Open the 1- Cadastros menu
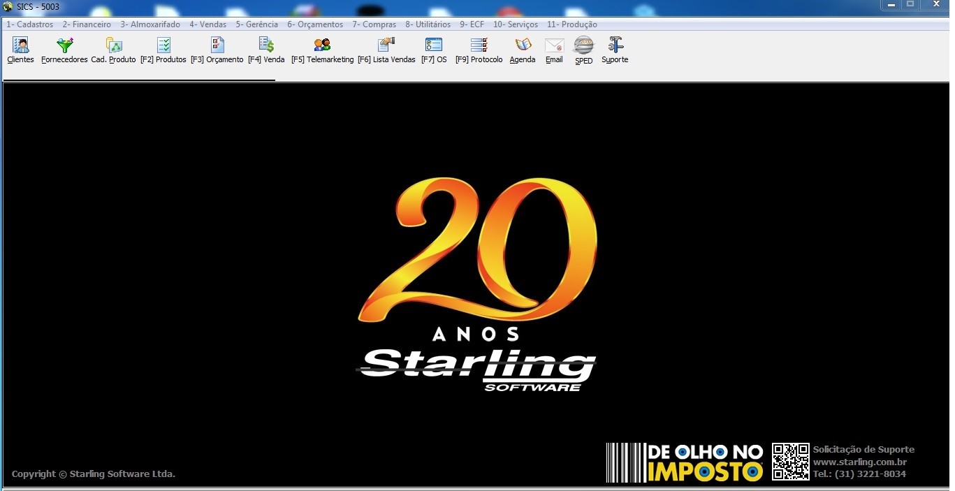Viewport: 955px width, 491px height. click(30, 24)
